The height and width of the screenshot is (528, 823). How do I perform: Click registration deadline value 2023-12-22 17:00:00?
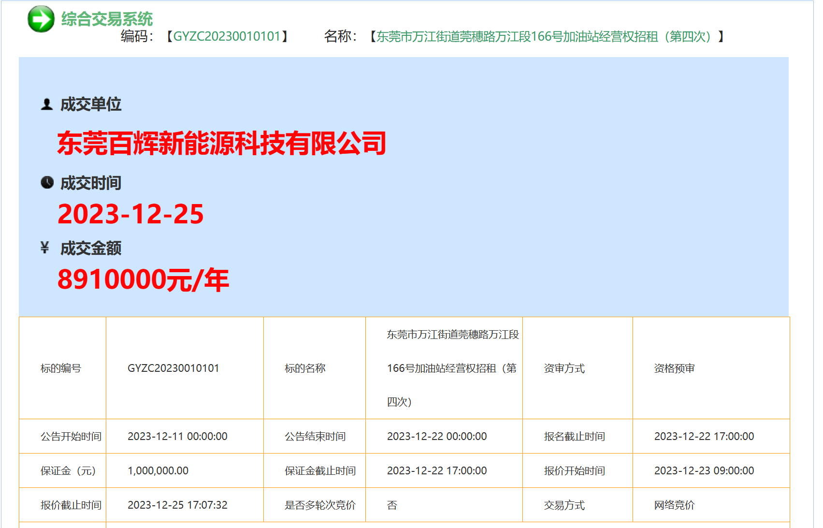(x=704, y=437)
